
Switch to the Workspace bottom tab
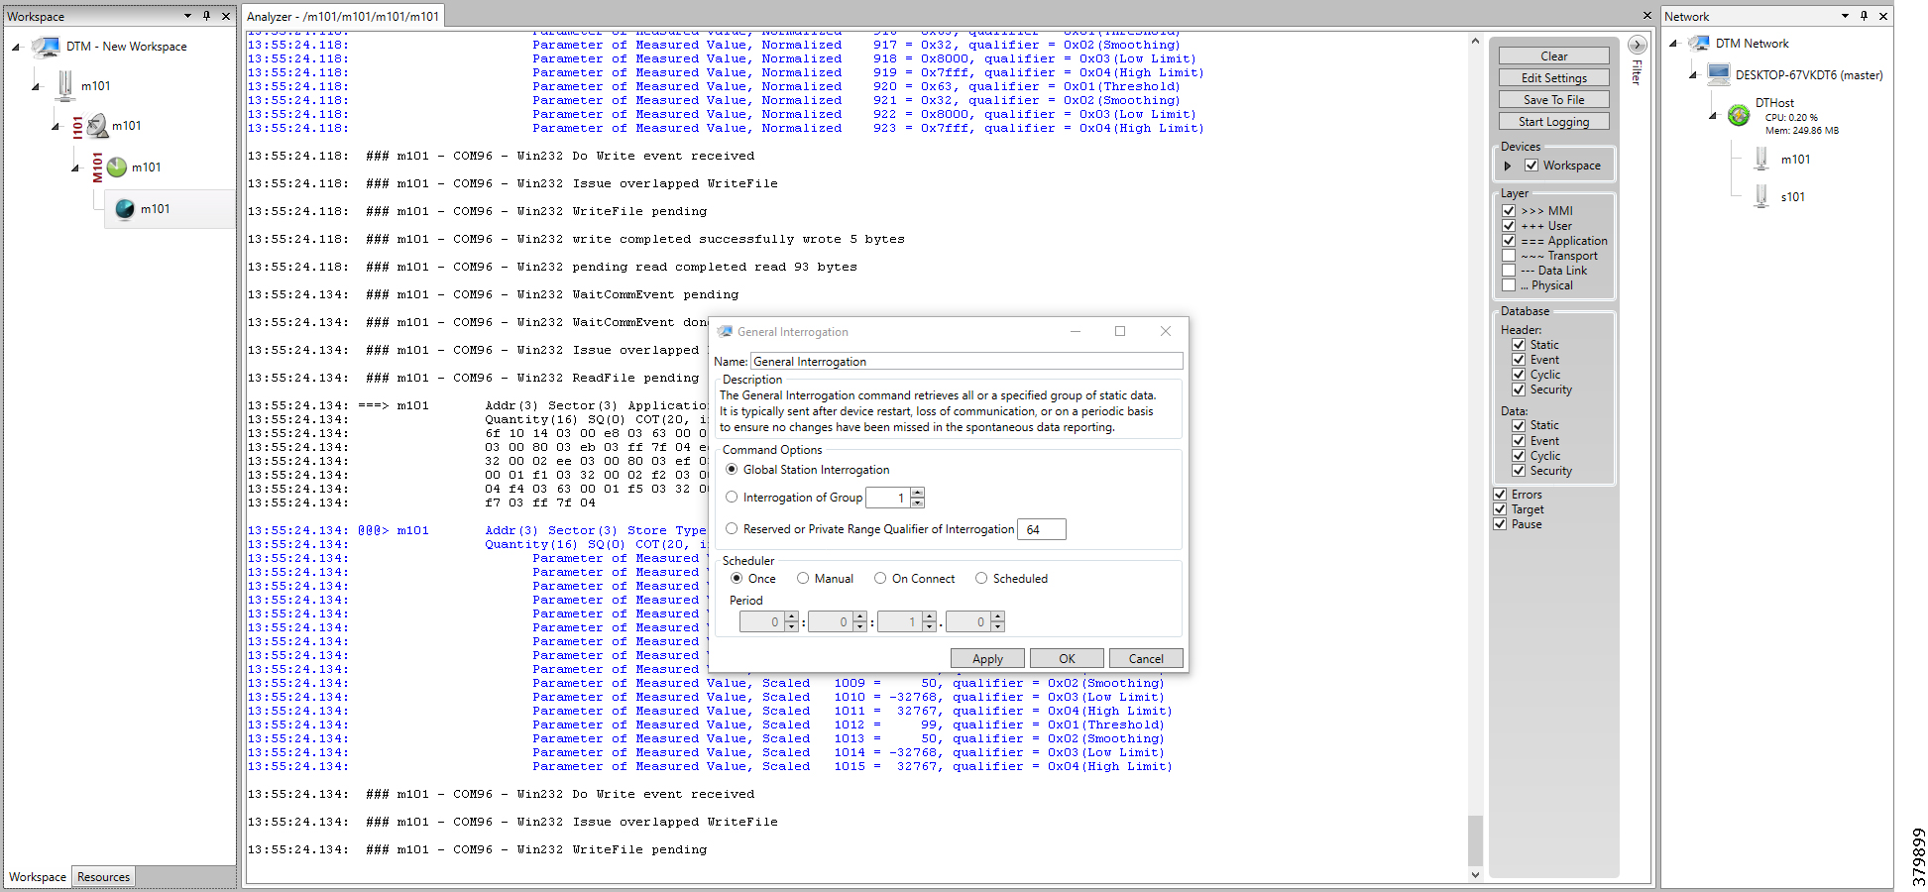click(38, 877)
